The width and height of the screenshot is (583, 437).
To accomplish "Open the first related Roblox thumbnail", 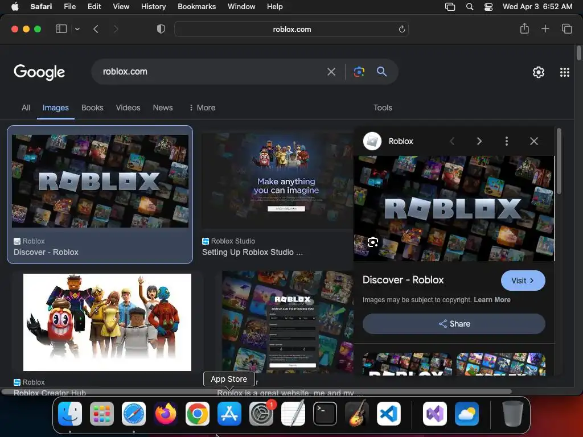I will tap(407, 364).
